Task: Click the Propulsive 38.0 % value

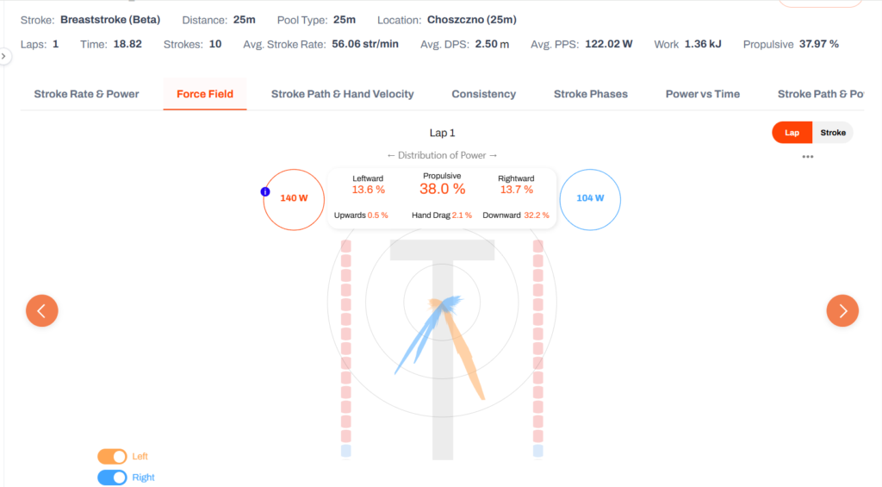Action: click(442, 189)
